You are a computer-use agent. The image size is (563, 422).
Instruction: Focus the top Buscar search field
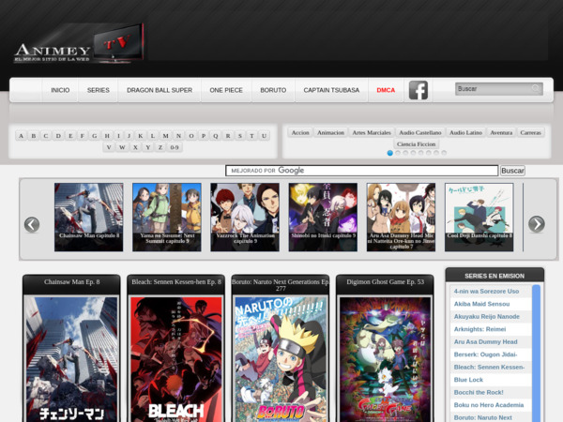[x=499, y=89]
